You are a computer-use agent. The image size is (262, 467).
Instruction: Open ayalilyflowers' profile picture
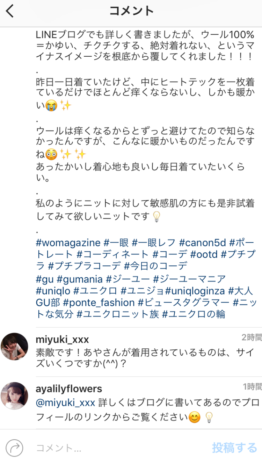(x=14, y=396)
